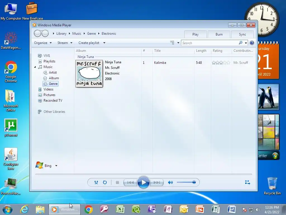Mute the sound with speaker icon
The width and height of the screenshot is (286, 215).
pyautogui.click(x=170, y=182)
